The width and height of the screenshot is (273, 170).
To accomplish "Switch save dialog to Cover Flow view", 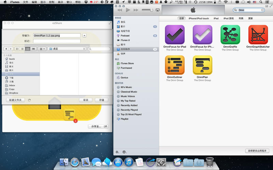I will pyautogui.click(x=33, y=49).
